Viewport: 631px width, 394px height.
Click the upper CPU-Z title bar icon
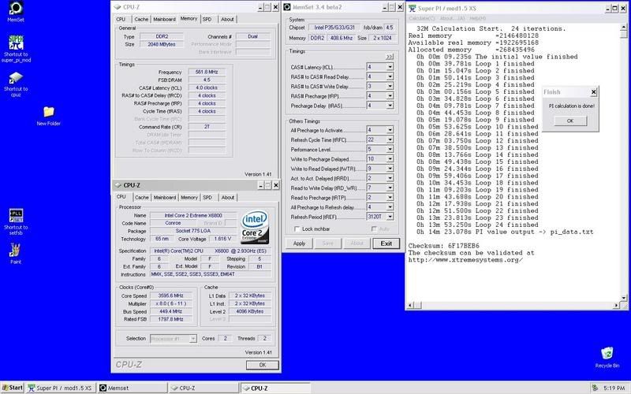(118, 7)
